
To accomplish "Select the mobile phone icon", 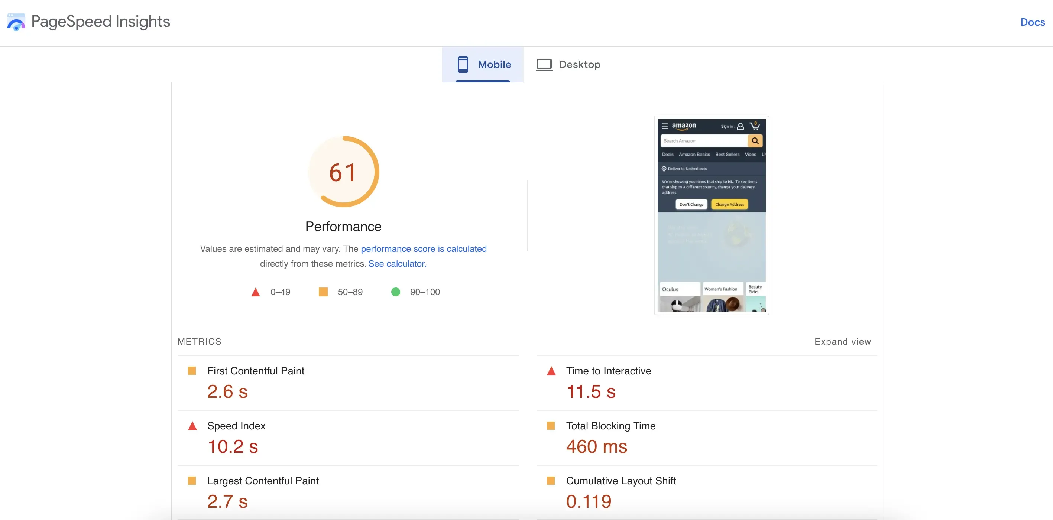I will [x=463, y=64].
